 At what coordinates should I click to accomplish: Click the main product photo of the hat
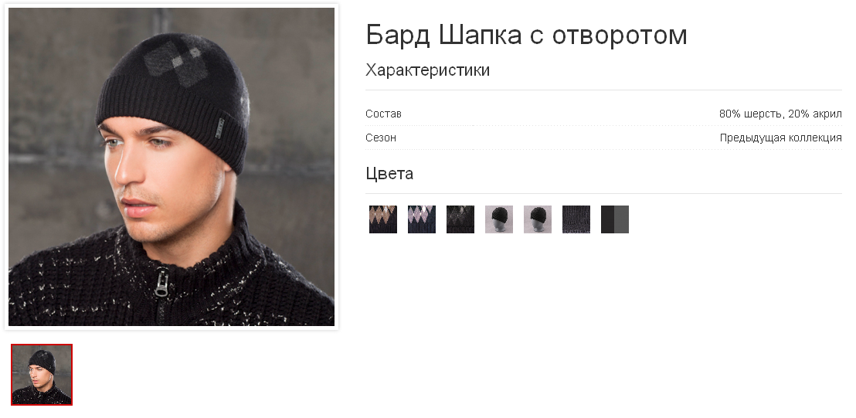(x=172, y=167)
